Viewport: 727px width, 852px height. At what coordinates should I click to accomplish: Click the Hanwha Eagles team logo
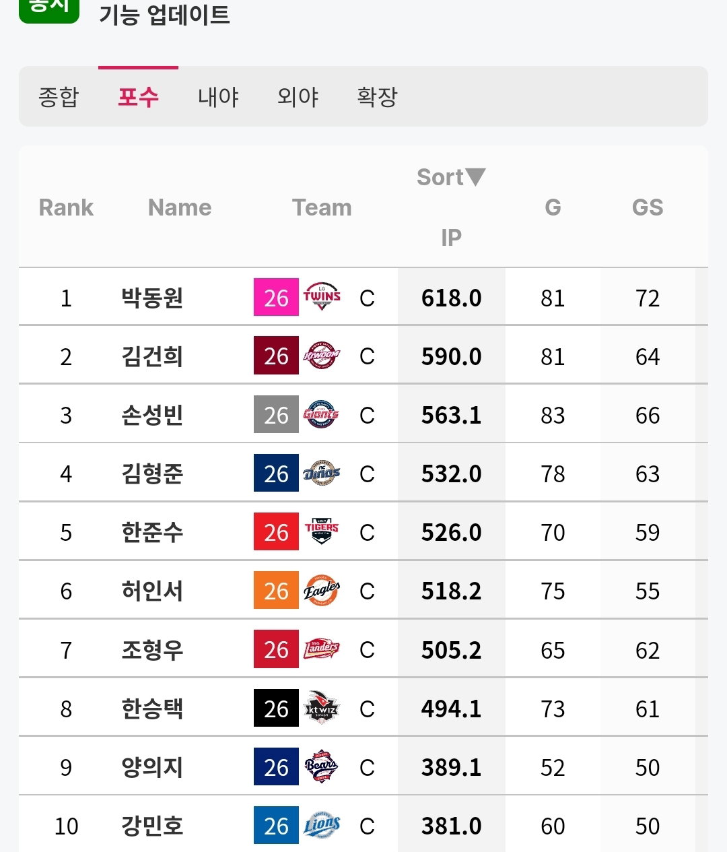point(322,591)
